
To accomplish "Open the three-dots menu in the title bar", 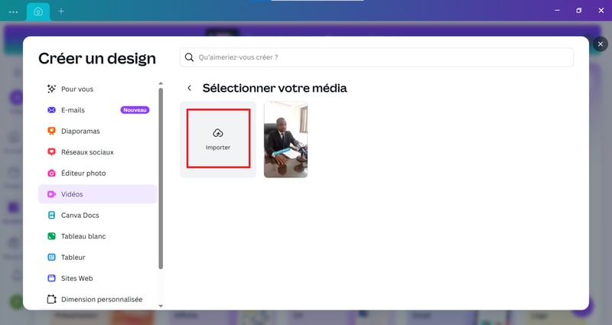I will pyautogui.click(x=13, y=11).
